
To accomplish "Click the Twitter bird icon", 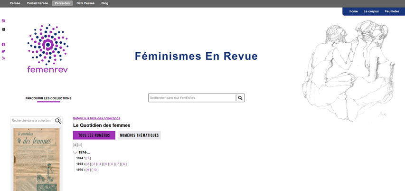I will tap(3, 51).
